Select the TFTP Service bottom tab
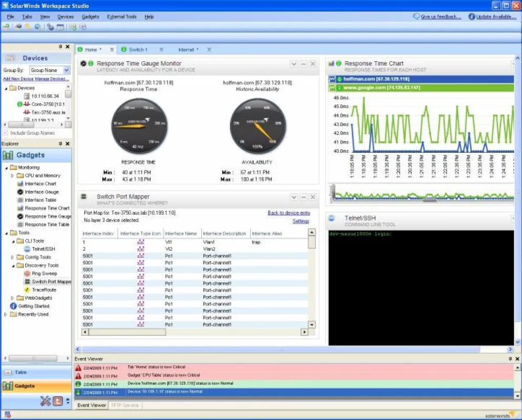The height and width of the screenshot is (420, 522). [x=125, y=405]
